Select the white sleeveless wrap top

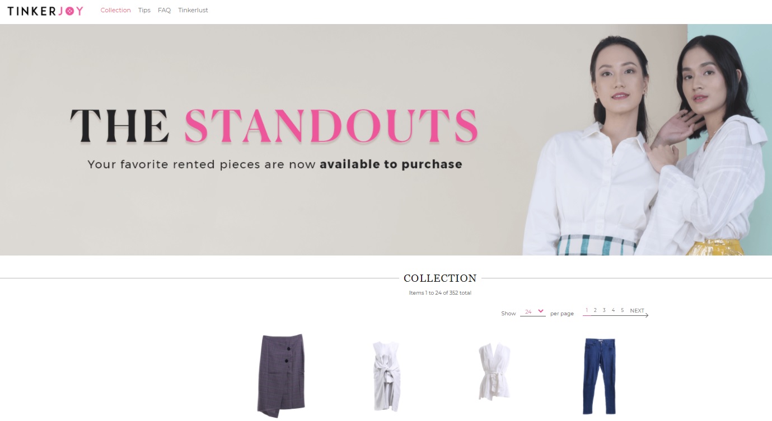coord(494,371)
